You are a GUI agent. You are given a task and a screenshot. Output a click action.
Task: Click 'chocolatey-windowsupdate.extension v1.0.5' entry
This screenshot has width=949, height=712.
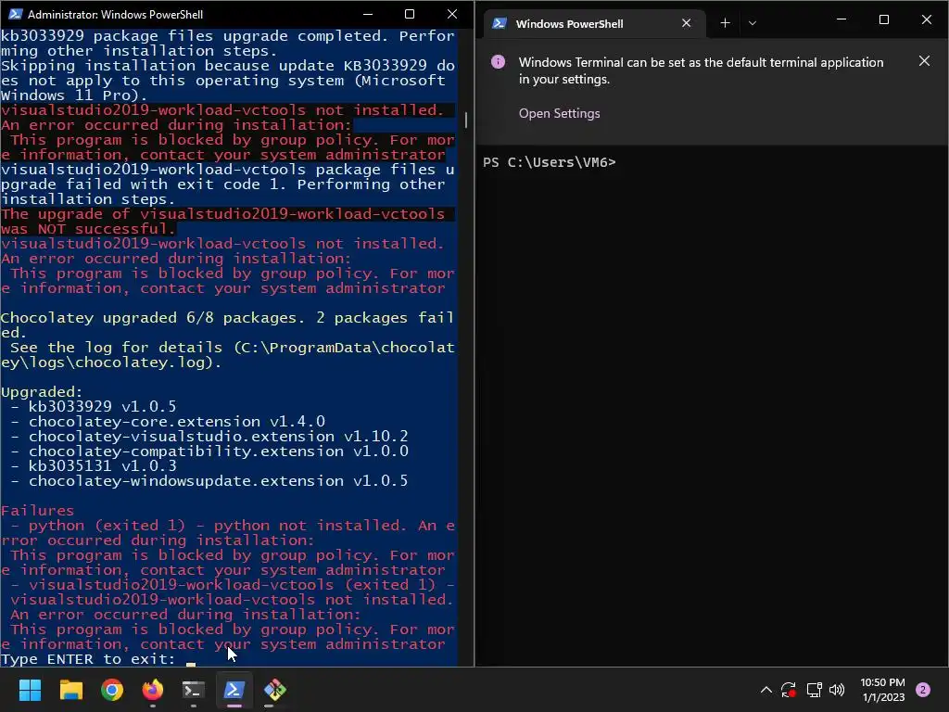tap(218, 481)
